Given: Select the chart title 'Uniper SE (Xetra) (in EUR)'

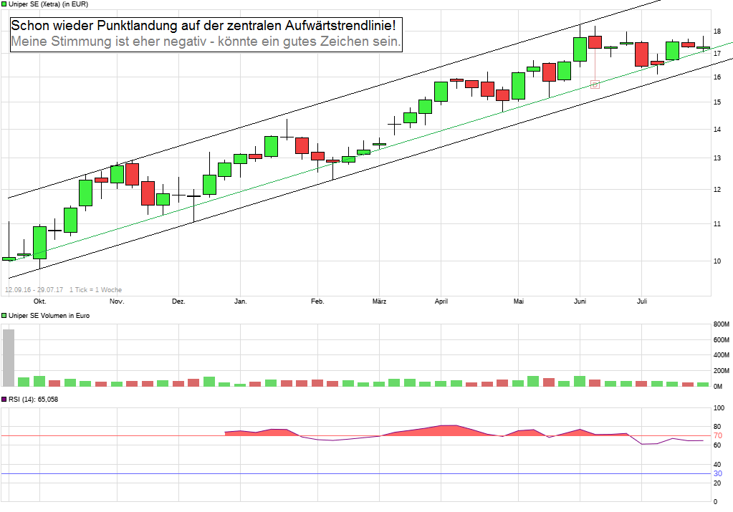Looking at the screenshot, I should (48, 4).
